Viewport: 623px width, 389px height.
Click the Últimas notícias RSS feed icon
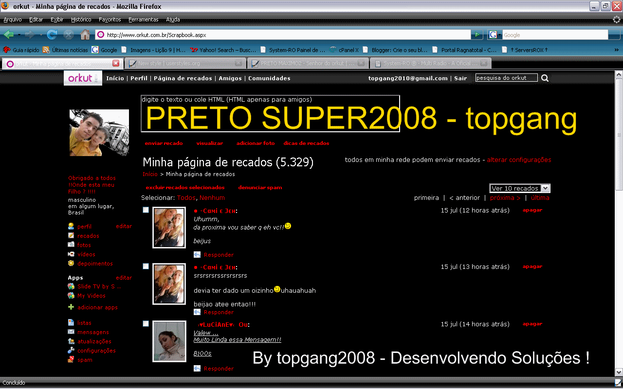[46, 50]
